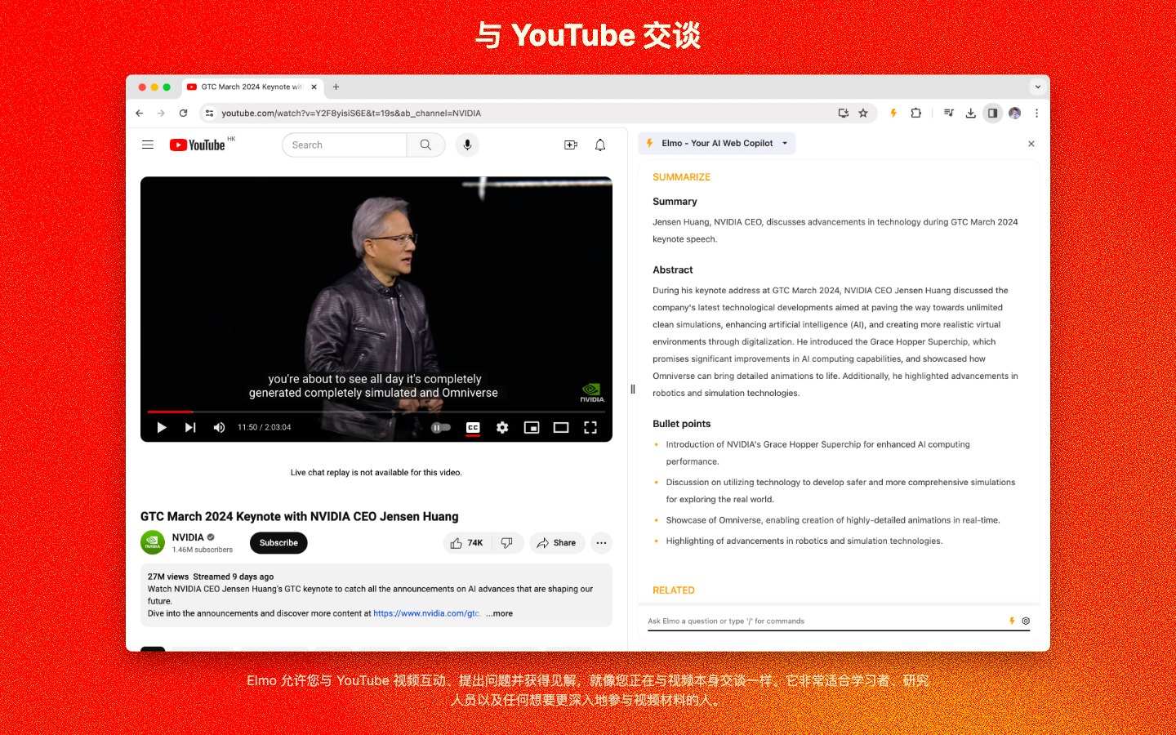Close the Elmo side panel
The width and height of the screenshot is (1176, 735).
pyautogui.click(x=1031, y=144)
